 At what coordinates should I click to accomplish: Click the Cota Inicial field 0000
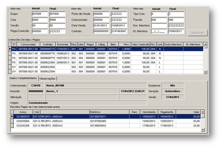pos(40,20)
